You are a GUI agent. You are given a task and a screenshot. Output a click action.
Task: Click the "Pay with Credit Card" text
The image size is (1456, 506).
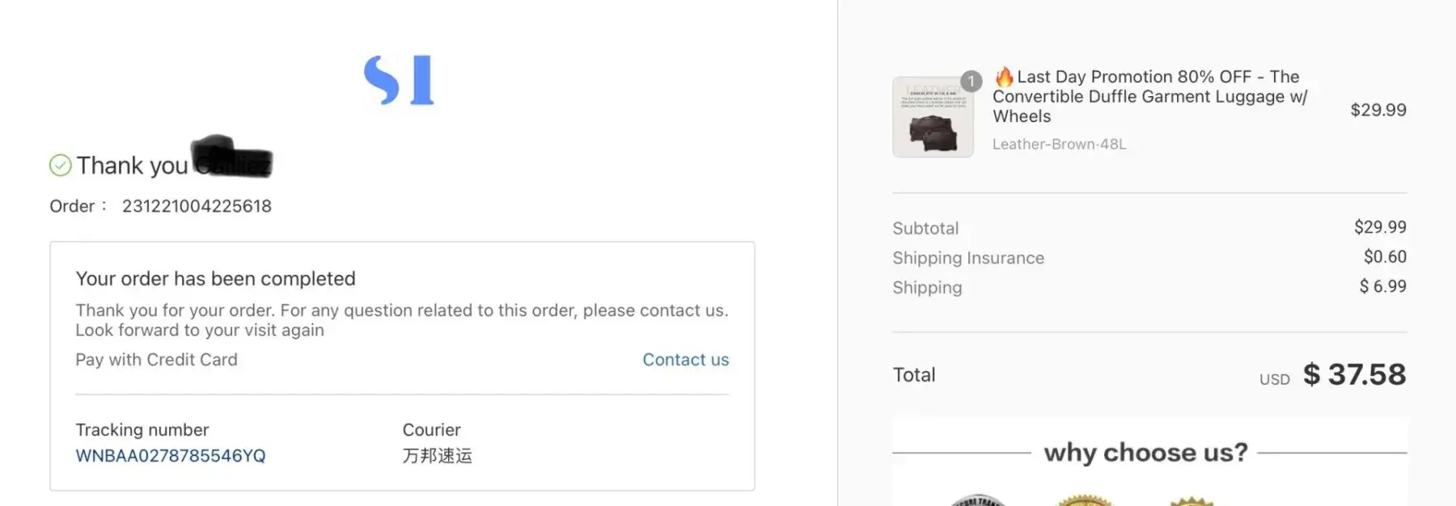click(x=156, y=360)
